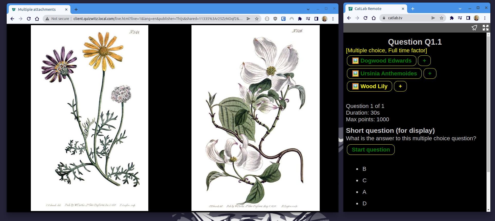This screenshot has height=221, width=495.
Task: Expand tab search in CatLab Remote window
Action: click(x=460, y=9)
